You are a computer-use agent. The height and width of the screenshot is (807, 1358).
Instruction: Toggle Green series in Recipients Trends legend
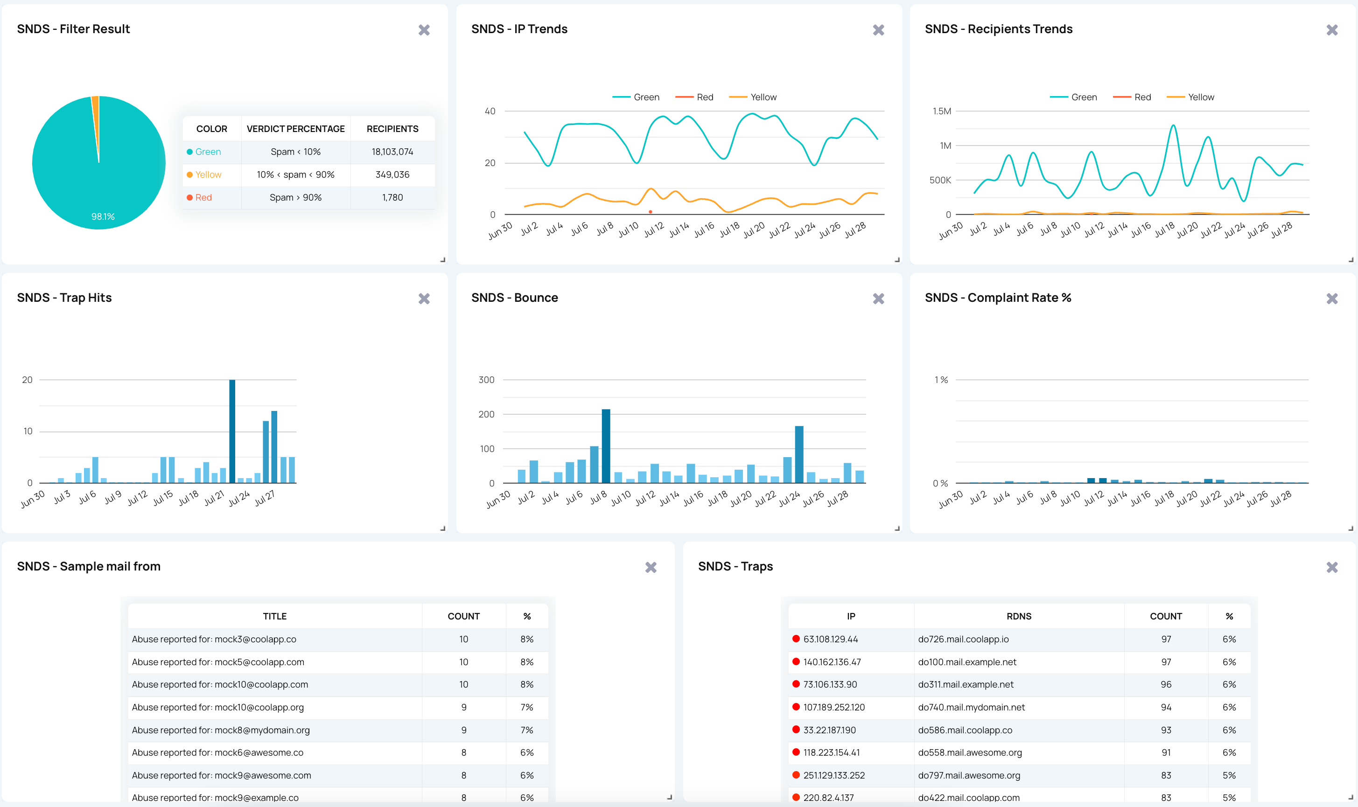coord(1073,97)
